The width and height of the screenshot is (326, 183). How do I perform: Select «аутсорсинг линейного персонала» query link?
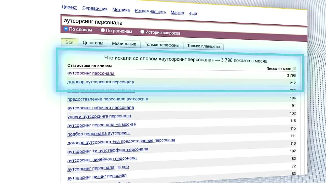tap(102, 159)
